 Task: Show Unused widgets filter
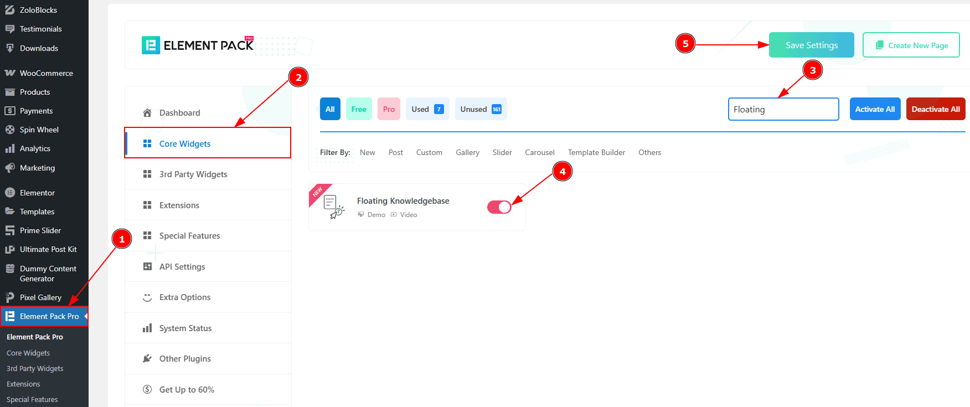(481, 109)
